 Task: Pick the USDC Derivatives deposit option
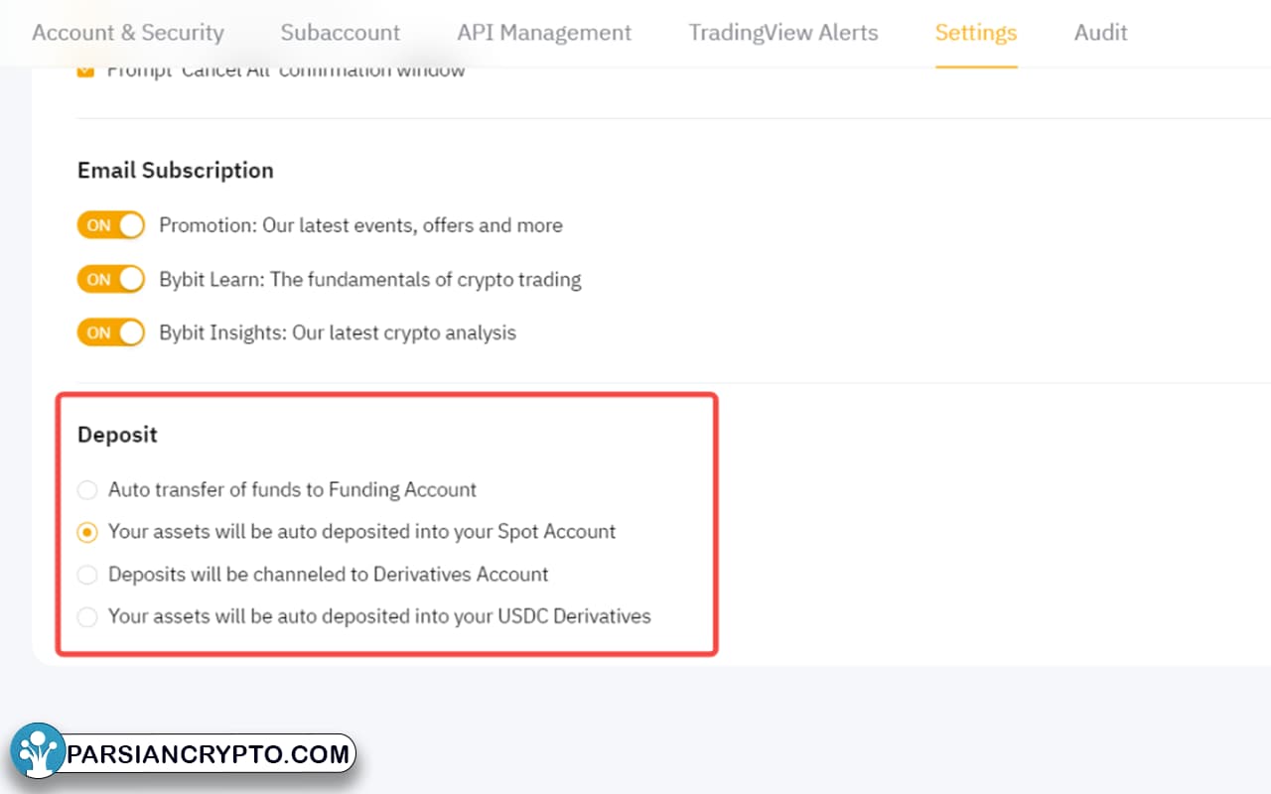click(x=88, y=616)
